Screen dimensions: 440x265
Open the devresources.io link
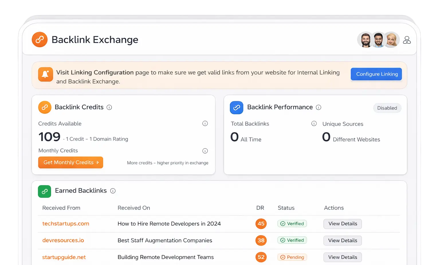pyautogui.click(x=63, y=240)
